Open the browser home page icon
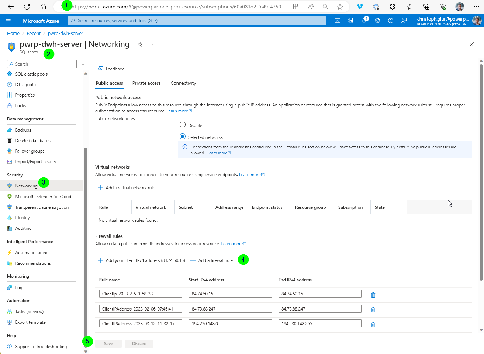484x354 pixels. tap(43, 7)
